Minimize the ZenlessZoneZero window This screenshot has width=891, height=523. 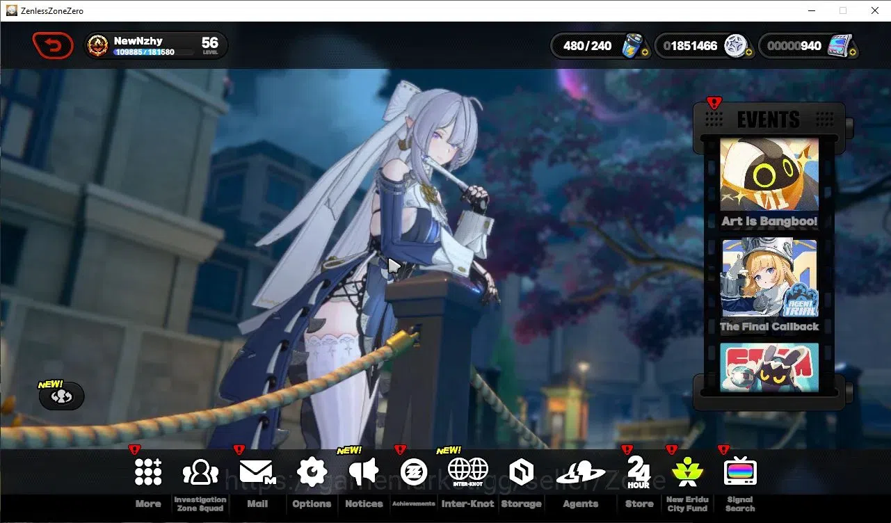click(811, 10)
